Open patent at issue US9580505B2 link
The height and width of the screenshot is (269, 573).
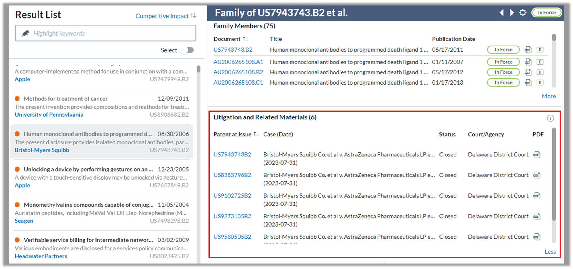pos(232,237)
